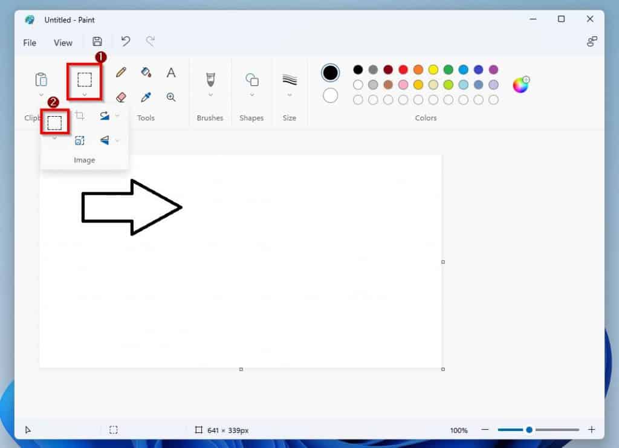
Task: Click the line Size icon
Action: (x=290, y=80)
